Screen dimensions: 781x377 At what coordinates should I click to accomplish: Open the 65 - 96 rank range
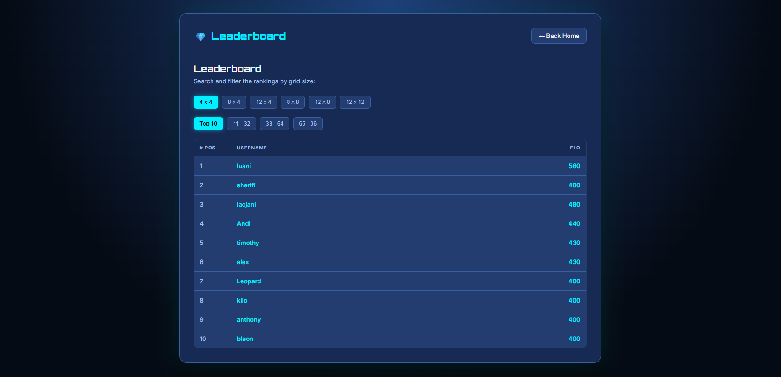(308, 124)
